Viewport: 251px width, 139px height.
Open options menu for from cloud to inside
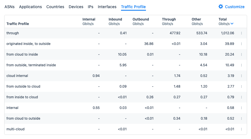tap(241, 54)
